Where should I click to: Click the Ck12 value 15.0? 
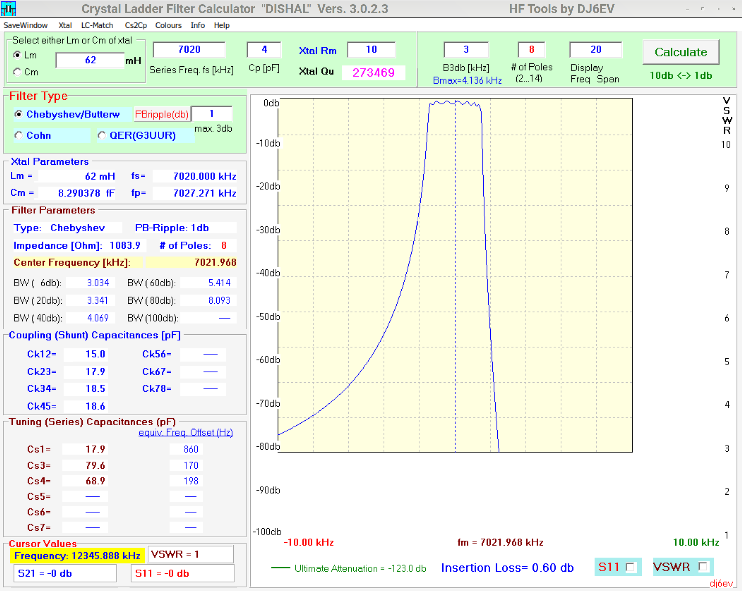point(86,354)
